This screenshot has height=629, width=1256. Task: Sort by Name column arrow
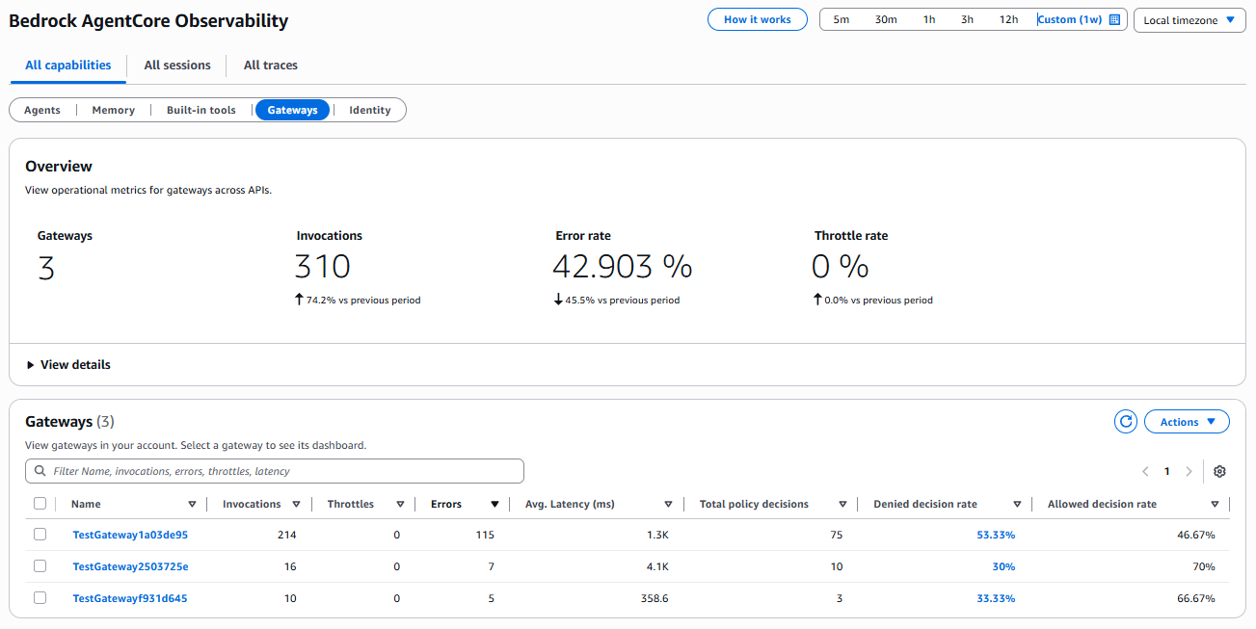(x=192, y=504)
